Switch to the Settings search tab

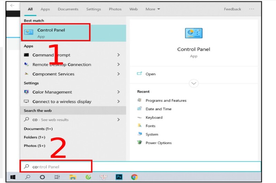tap(93, 9)
